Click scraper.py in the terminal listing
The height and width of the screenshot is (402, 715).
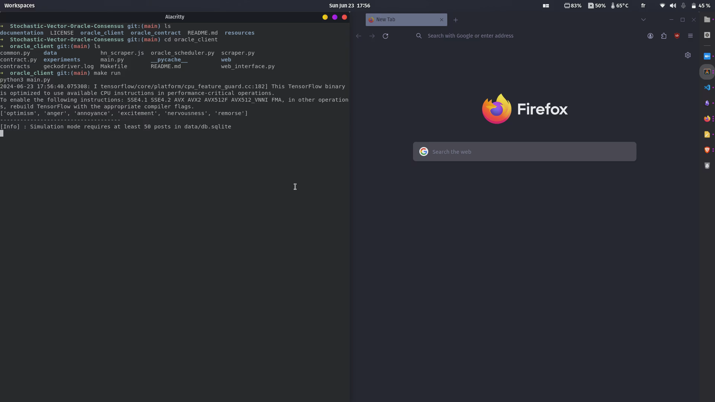pyautogui.click(x=238, y=53)
